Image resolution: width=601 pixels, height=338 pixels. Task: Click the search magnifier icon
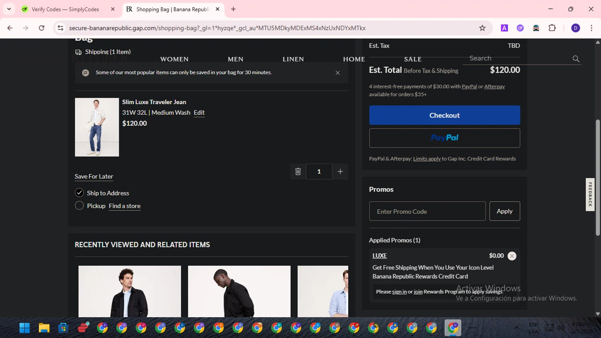pyautogui.click(x=576, y=59)
